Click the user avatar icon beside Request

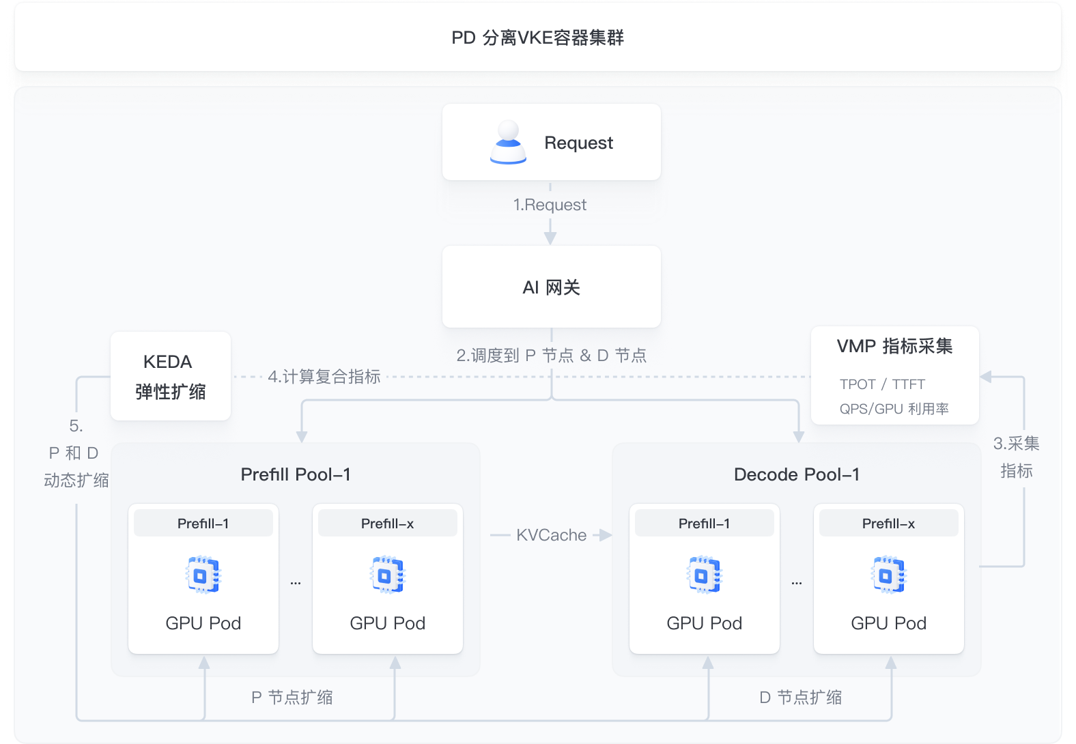508,142
